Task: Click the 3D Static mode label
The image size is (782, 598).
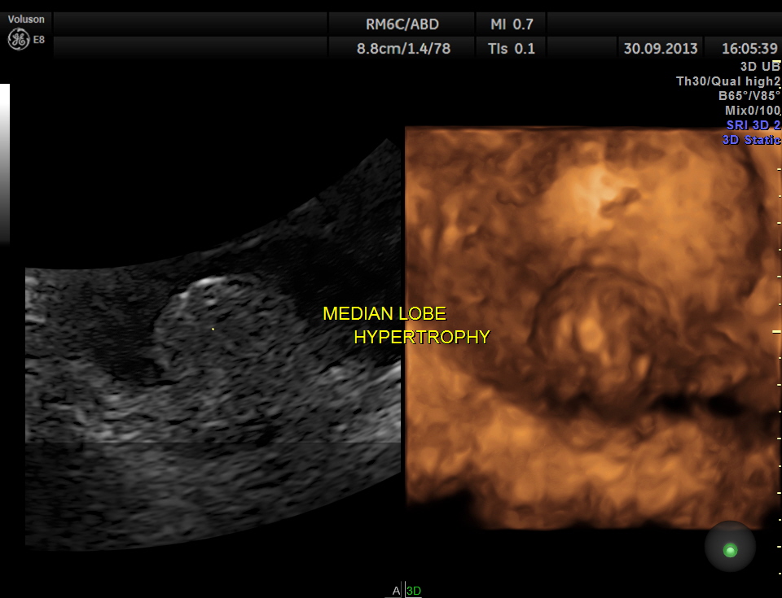Action: pyautogui.click(x=751, y=139)
